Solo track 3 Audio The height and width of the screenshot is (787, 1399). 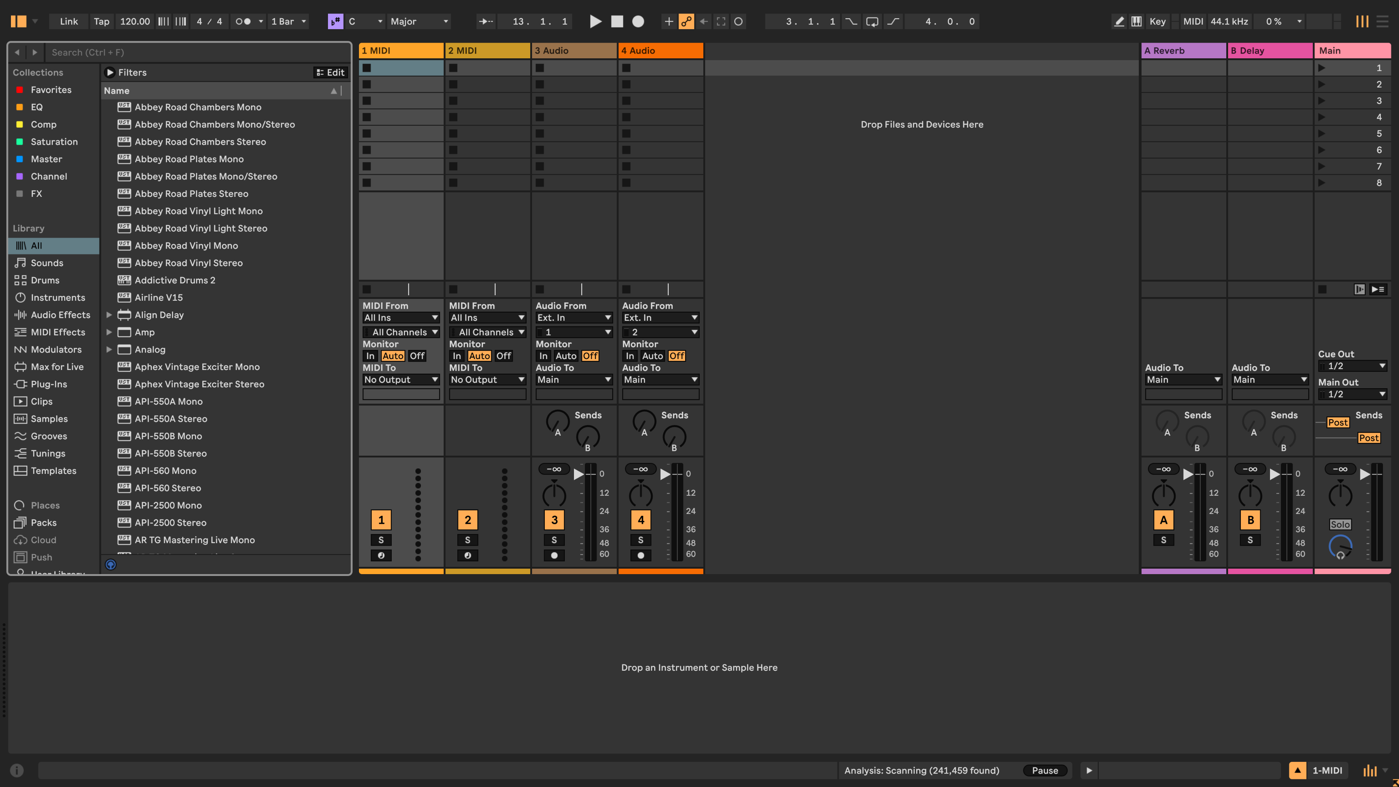pyautogui.click(x=554, y=540)
